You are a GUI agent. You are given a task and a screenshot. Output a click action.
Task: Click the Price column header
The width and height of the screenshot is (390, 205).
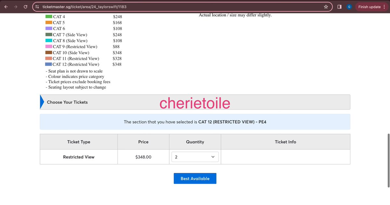[143, 142]
